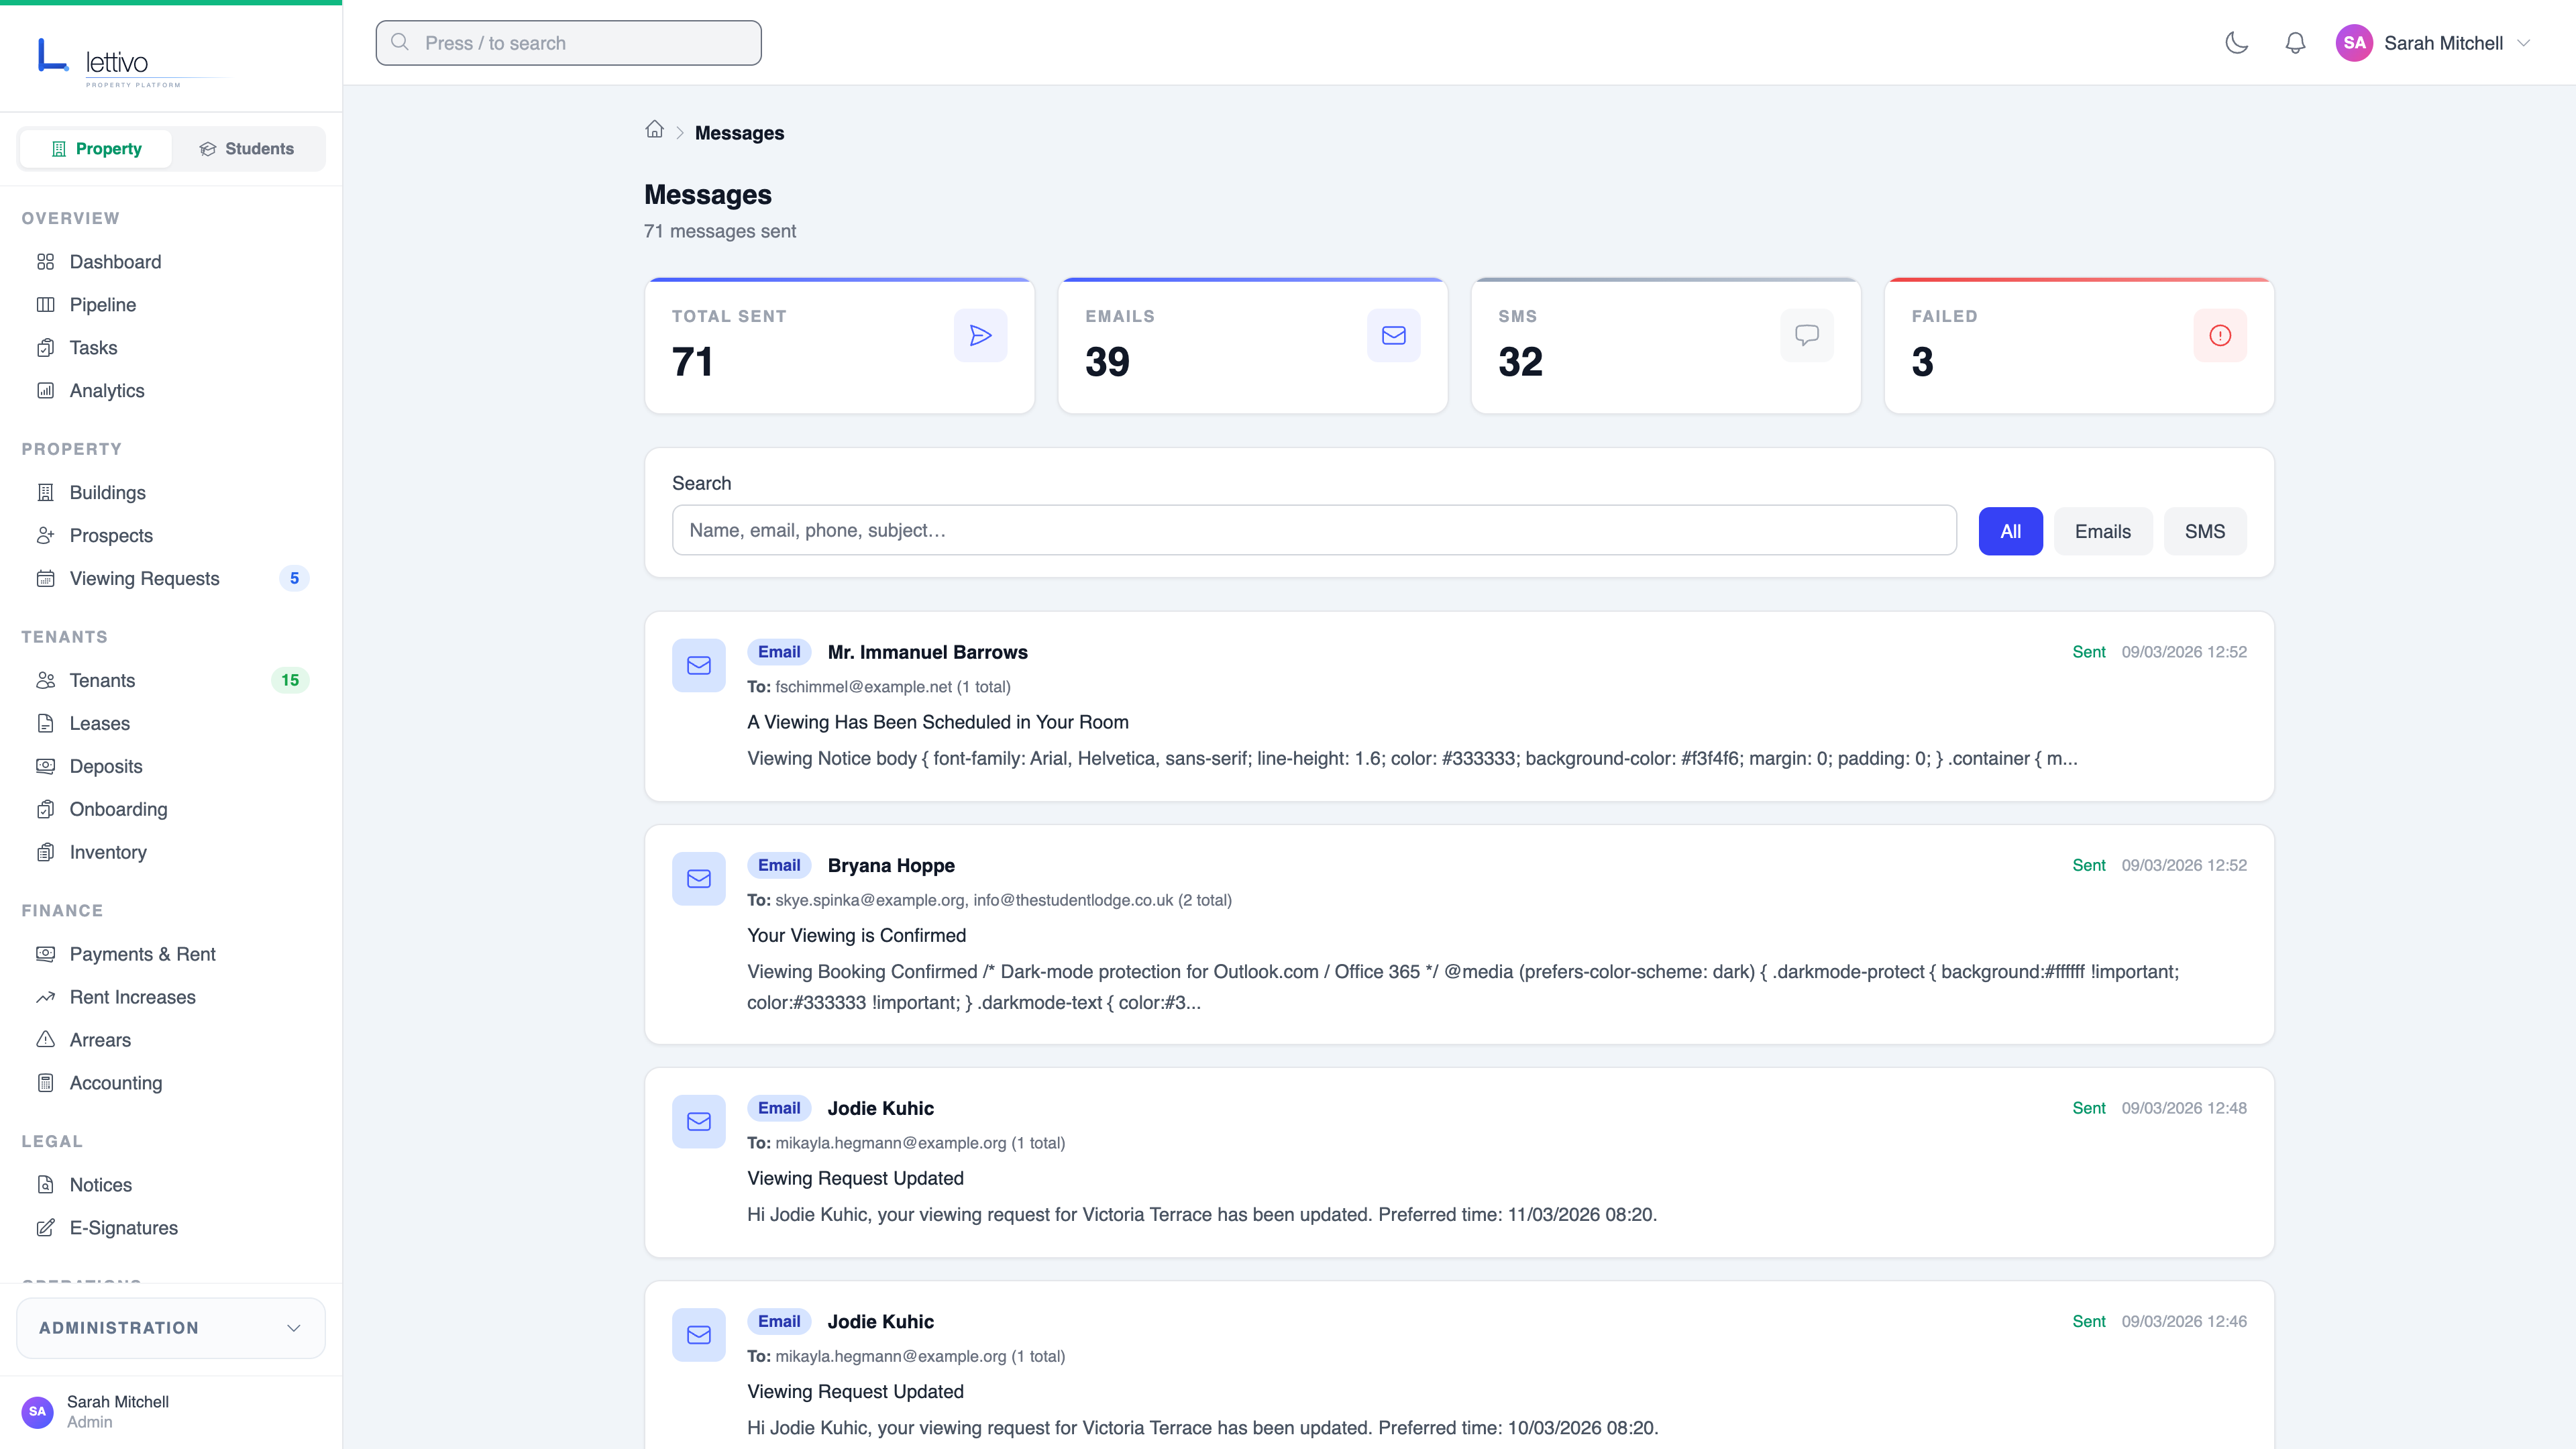The height and width of the screenshot is (1449, 2576).
Task: Filter messages by SMS
Action: 2206,531
